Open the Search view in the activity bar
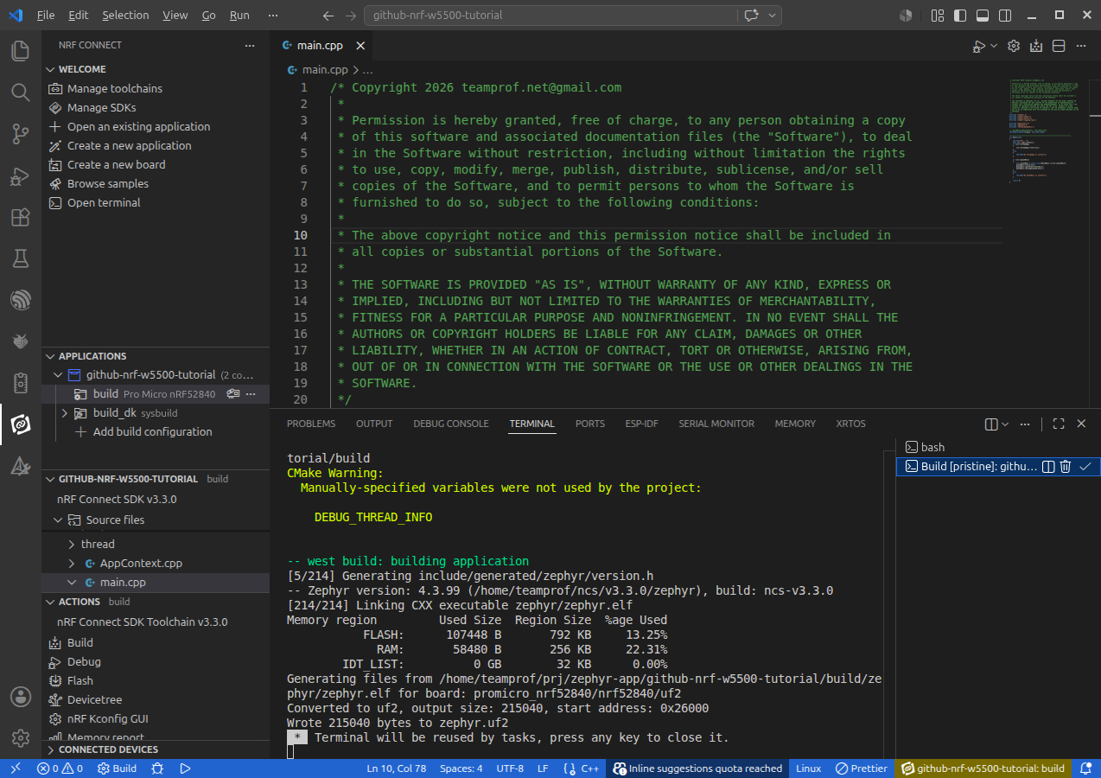 (x=21, y=92)
